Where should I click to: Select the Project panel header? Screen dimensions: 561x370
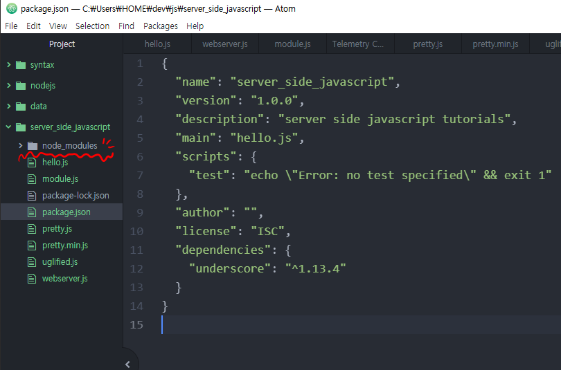[x=62, y=44]
